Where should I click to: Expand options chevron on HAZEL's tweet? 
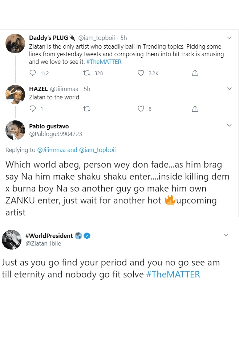coord(229,89)
